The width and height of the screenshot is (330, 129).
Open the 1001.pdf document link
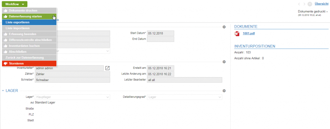click(249, 33)
